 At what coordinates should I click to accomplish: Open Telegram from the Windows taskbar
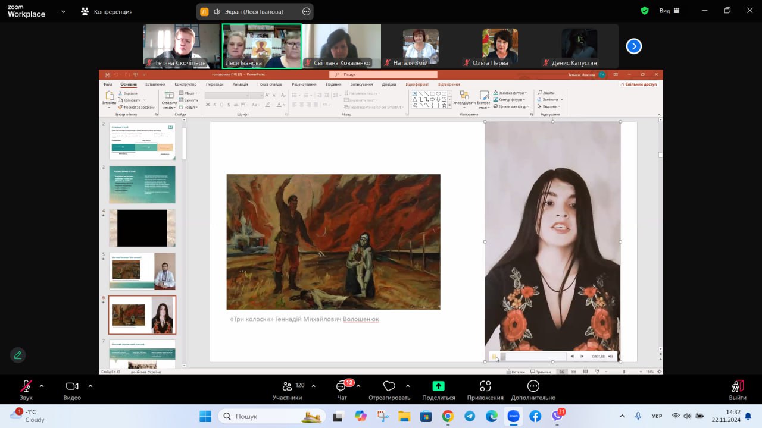coord(470,417)
